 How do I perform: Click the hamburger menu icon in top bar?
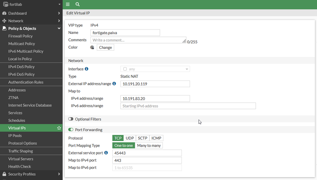(x=68, y=4)
